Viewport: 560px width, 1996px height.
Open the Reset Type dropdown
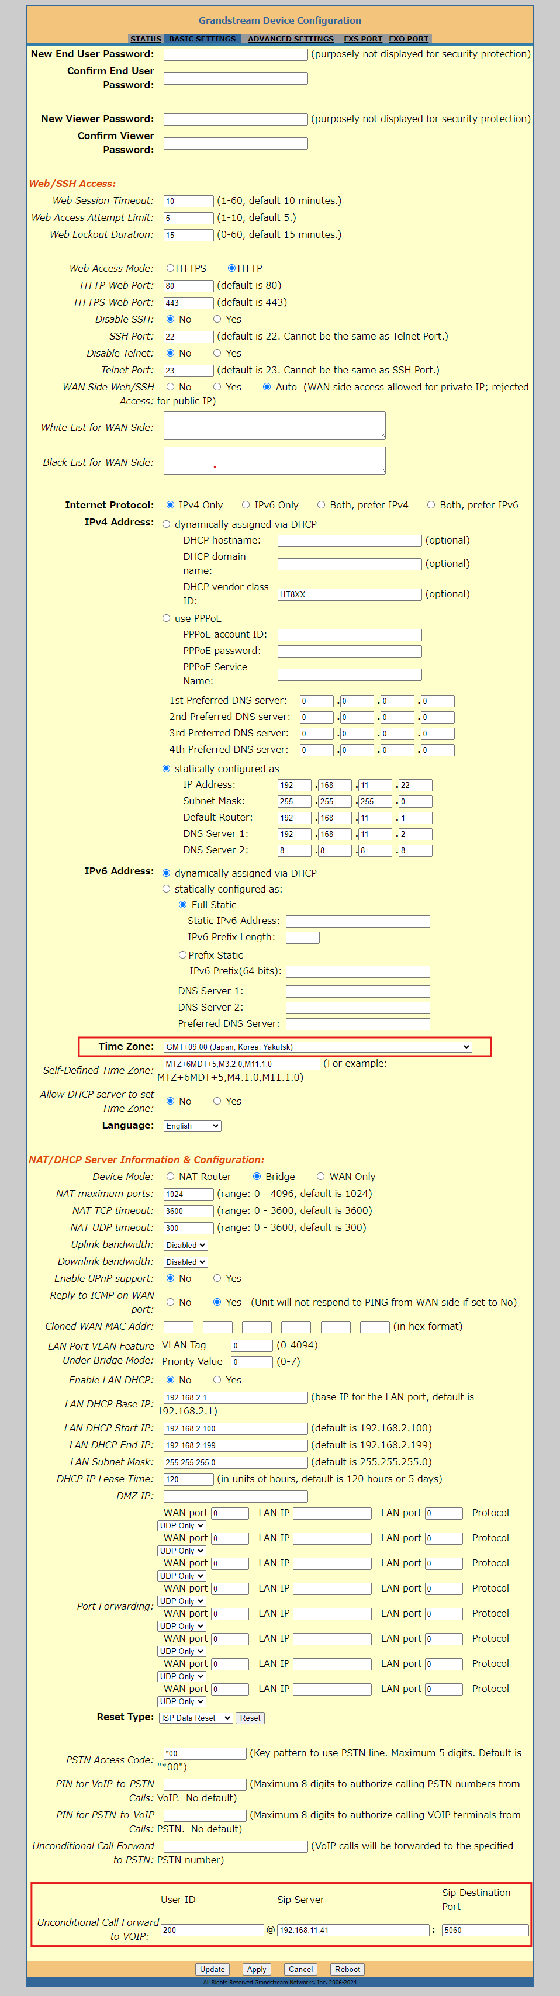point(195,1718)
